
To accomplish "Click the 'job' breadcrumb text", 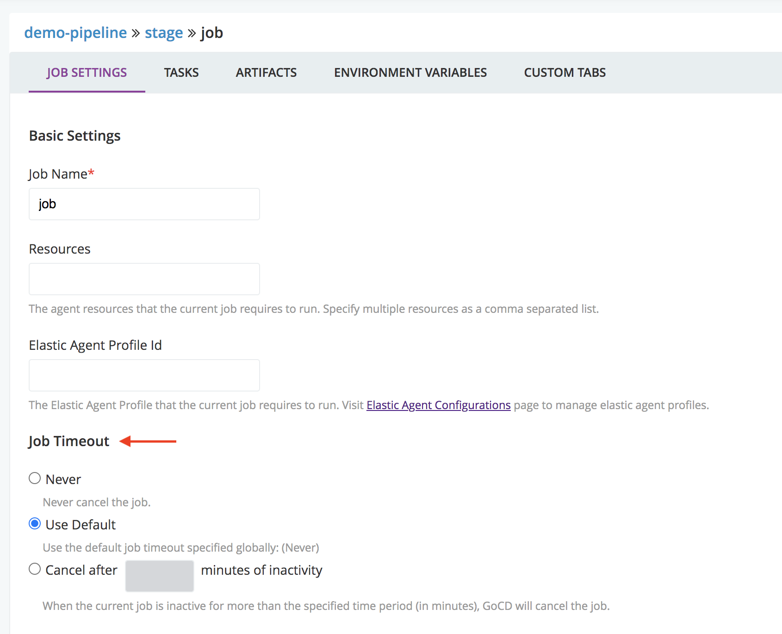I will click(212, 33).
